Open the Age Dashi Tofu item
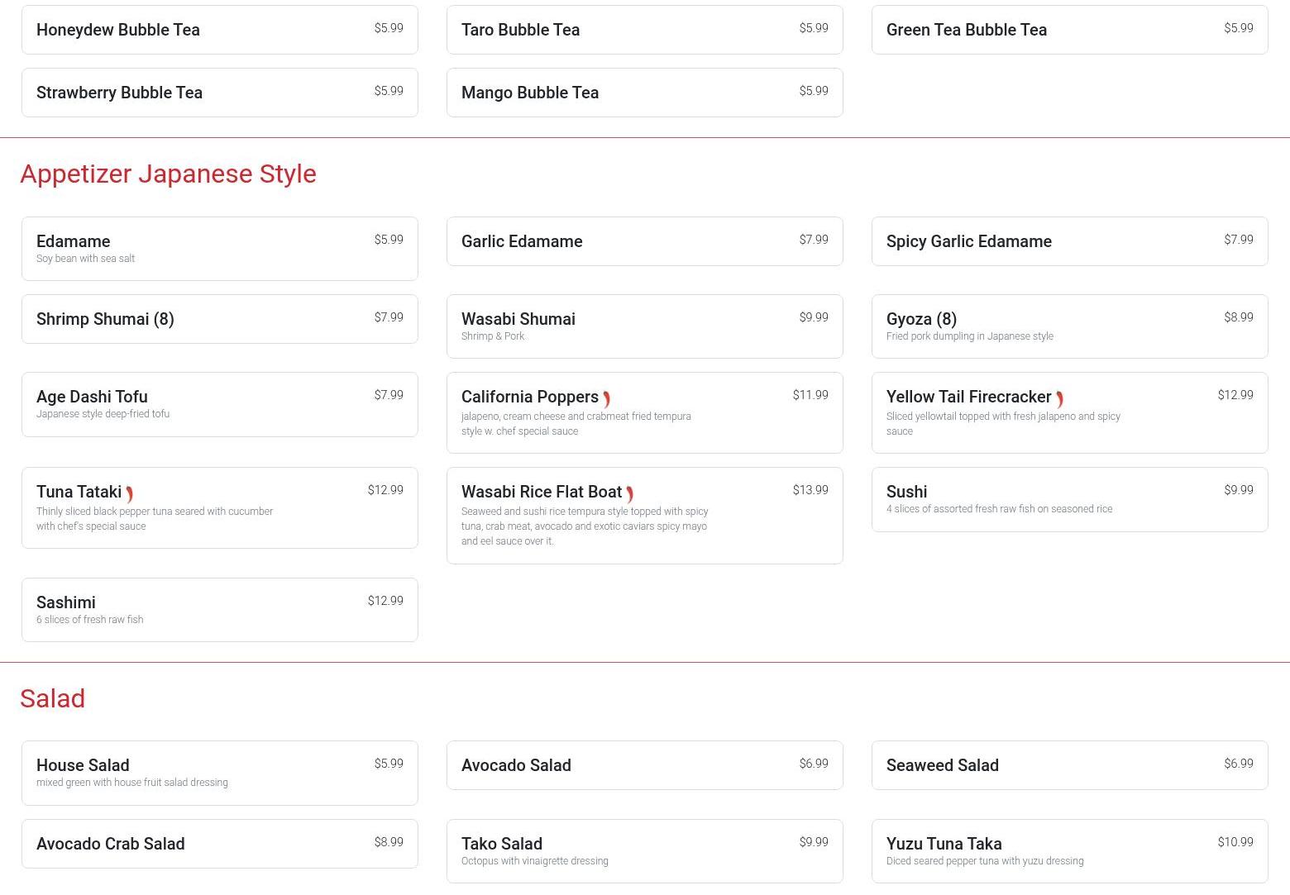The width and height of the screenshot is (1290, 895). tap(219, 404)
